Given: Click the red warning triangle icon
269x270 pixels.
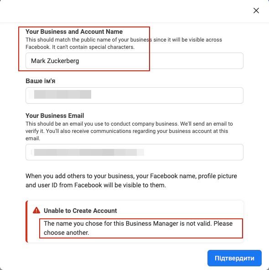Looking at the screenshot, I should coord(36,210).
